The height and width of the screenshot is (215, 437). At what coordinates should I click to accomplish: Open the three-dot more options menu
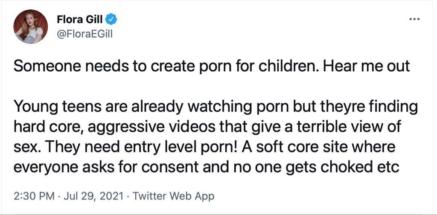coord(414,20)
